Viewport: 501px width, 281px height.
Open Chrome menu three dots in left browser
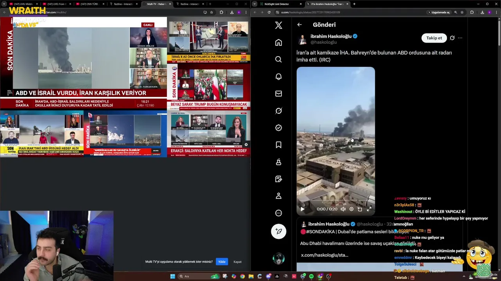pos(246,12)
